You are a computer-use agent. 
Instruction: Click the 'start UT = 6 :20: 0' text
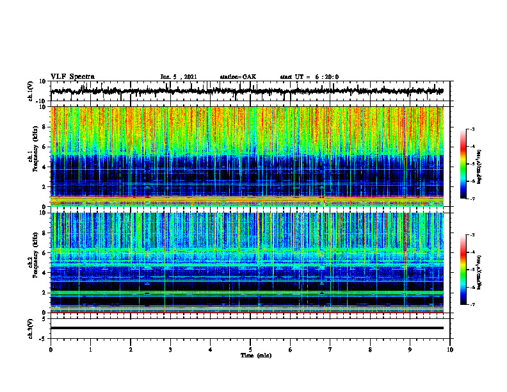309,77
